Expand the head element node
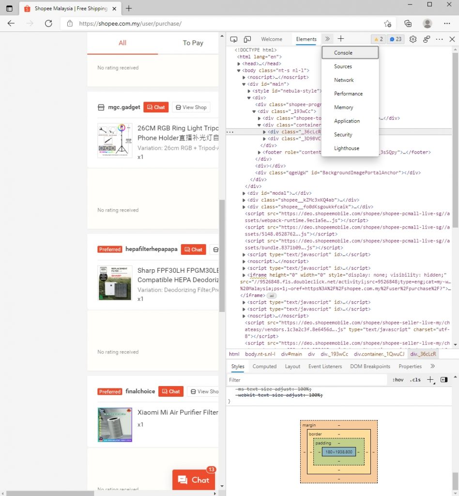Viewport: 459px width, 496px height. click(239, 63)
